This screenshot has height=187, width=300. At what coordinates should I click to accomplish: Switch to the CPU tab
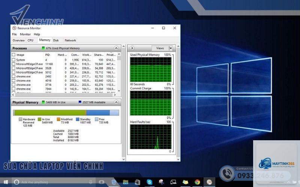click(x=30, y=40)
